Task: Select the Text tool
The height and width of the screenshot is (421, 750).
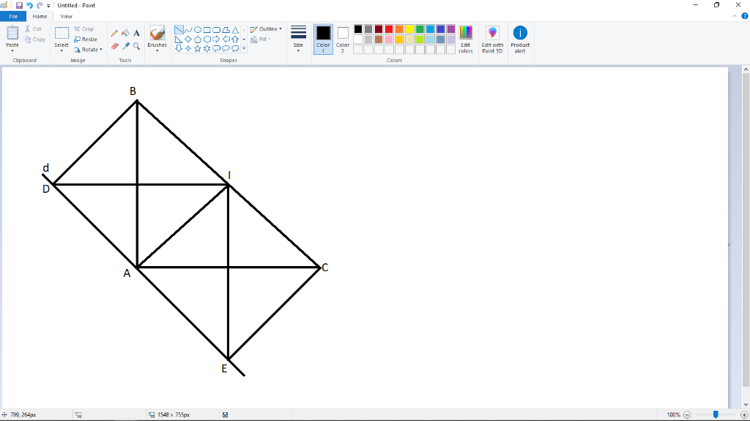Action: pyautogui.click(x=136, y=33)
